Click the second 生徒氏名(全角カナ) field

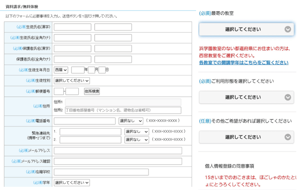(x=113, y=38)
